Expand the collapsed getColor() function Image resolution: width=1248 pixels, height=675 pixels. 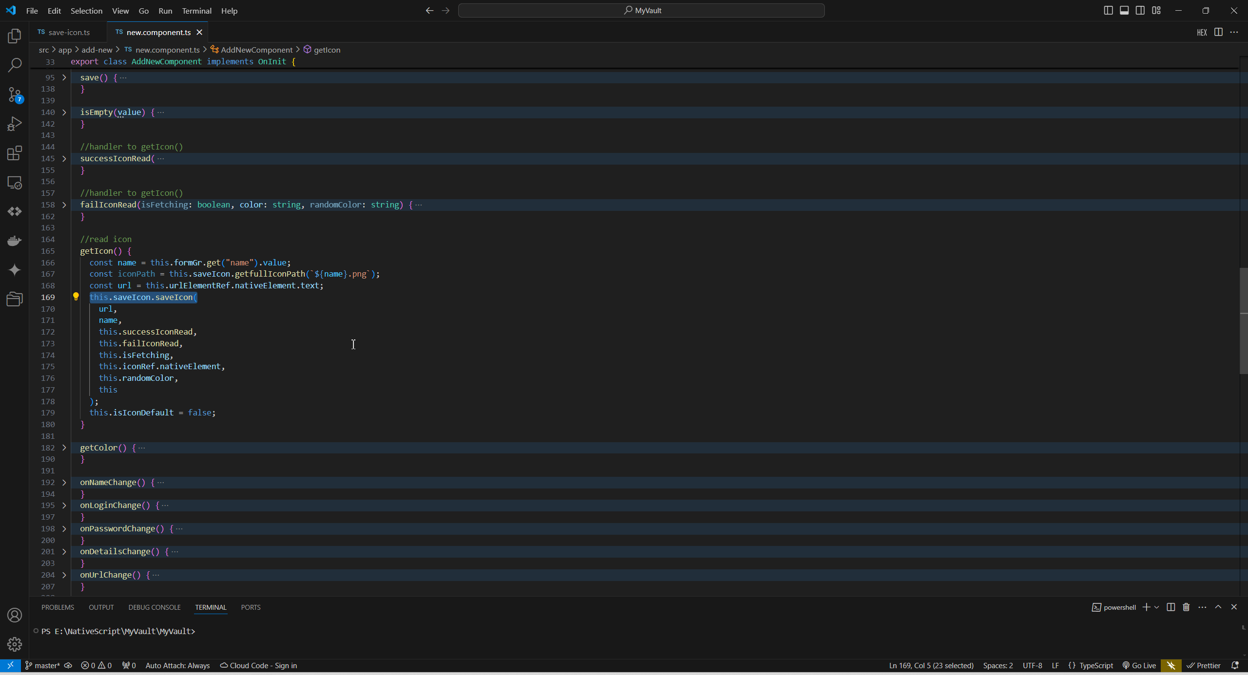[64, 448]
